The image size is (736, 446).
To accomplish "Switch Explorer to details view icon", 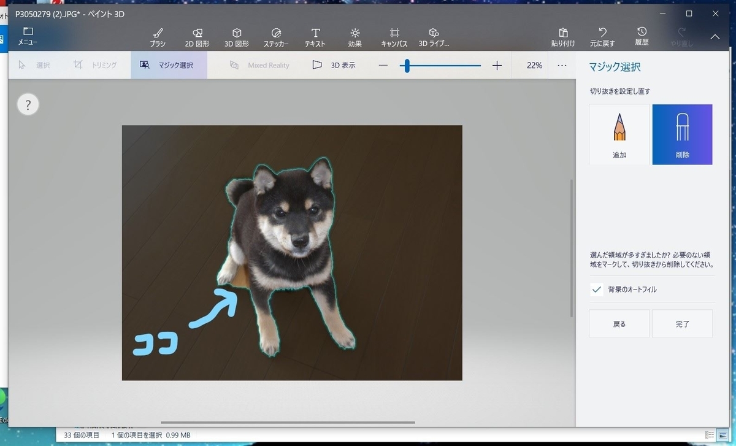I will (x=709, y=435).
